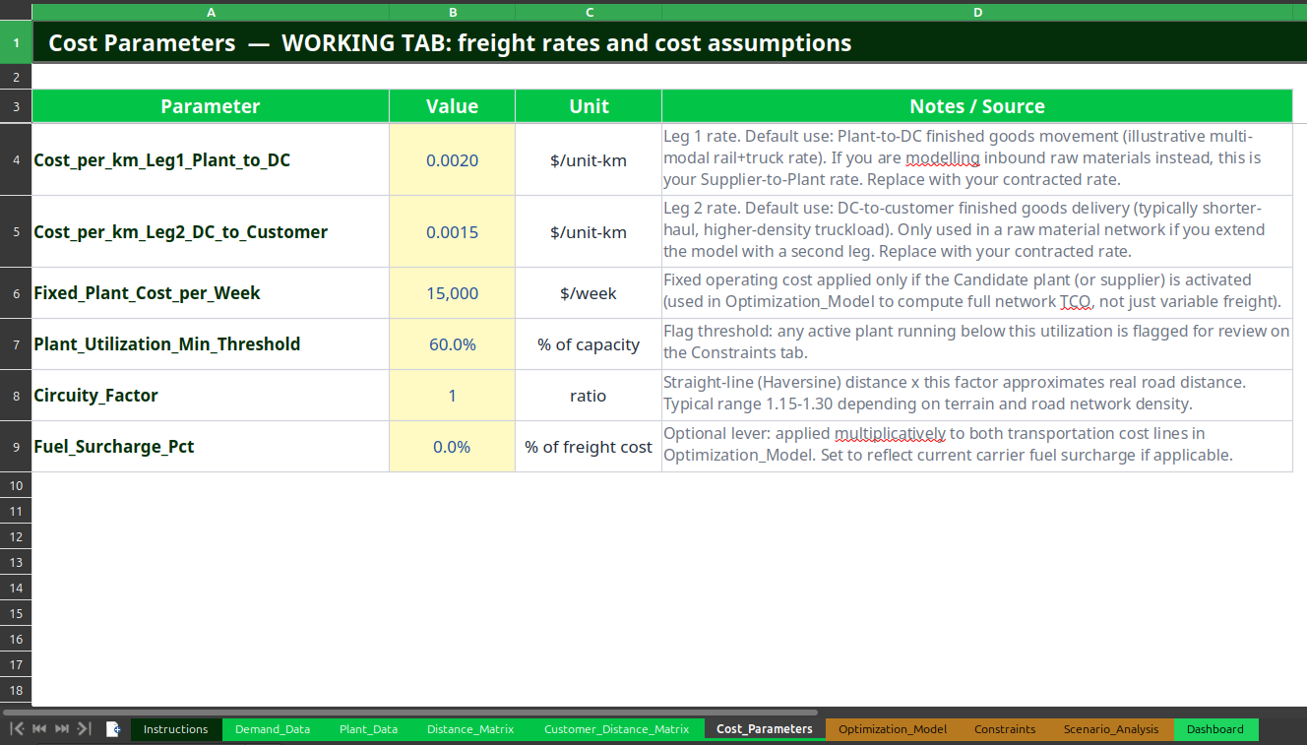
Task: Click the previous sheet navigation arrow
Action: pos(39,728)
